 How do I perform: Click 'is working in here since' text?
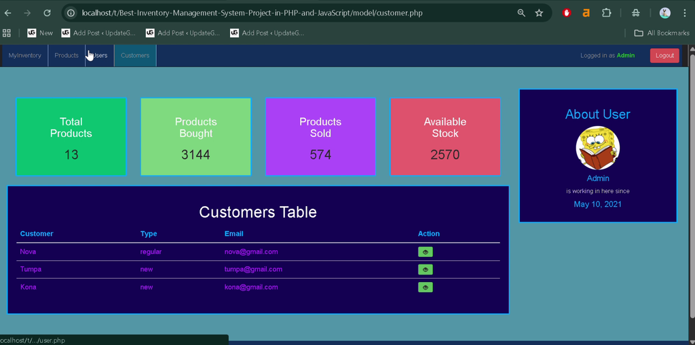pyautogui.click(x=597, y=191)
